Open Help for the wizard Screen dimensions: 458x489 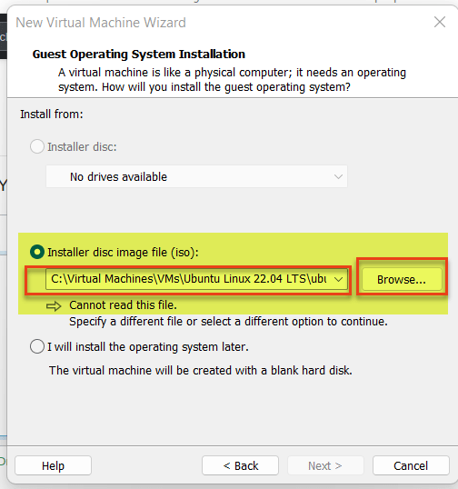click(53, 465)
